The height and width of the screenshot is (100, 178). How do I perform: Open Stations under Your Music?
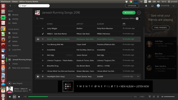click(16, 46)
